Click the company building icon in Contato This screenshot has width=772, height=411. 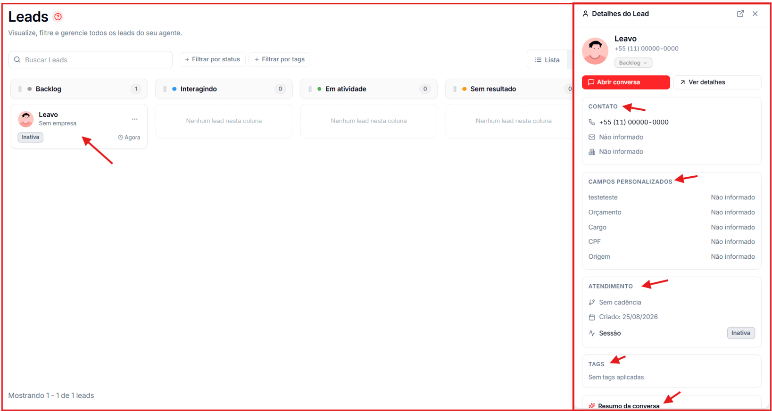point(592,152)
